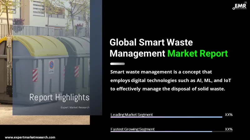
Task: Click the EMR logo in the corner
Action: [239, 6]
